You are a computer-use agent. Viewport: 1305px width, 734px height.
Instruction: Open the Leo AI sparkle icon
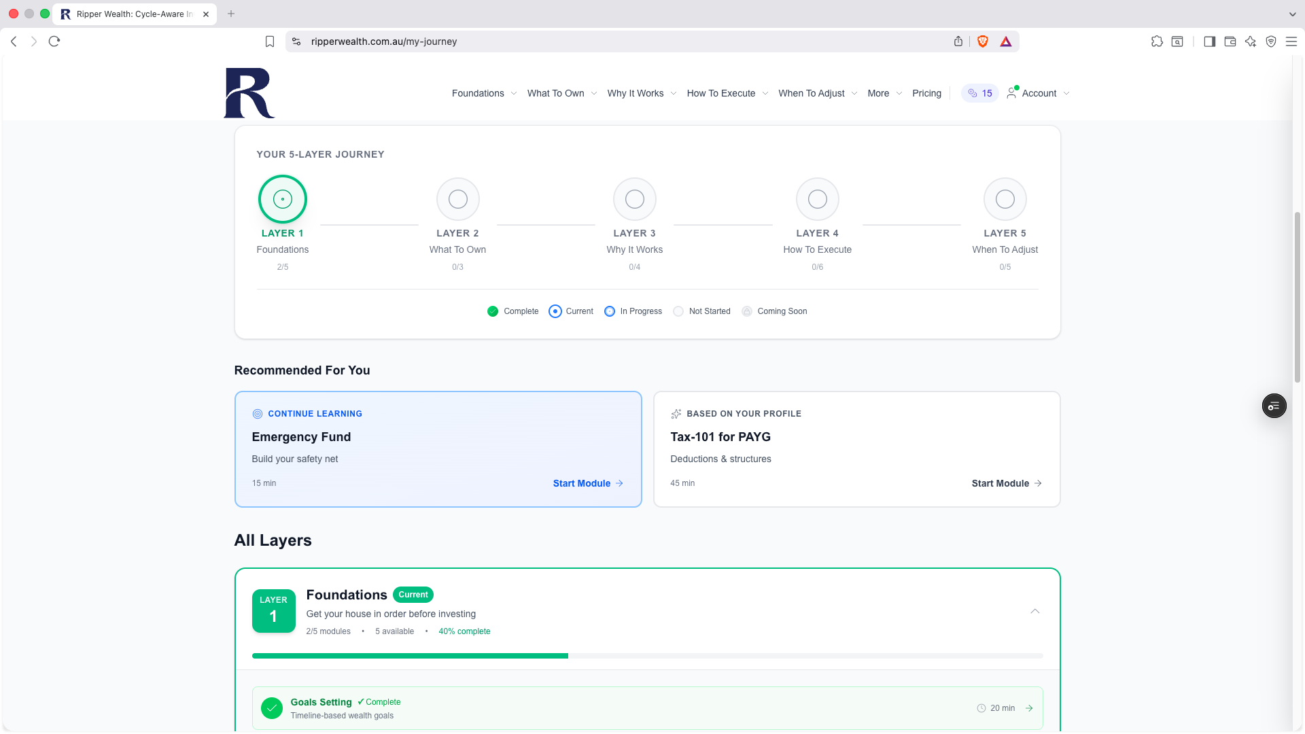point(1251,41)
